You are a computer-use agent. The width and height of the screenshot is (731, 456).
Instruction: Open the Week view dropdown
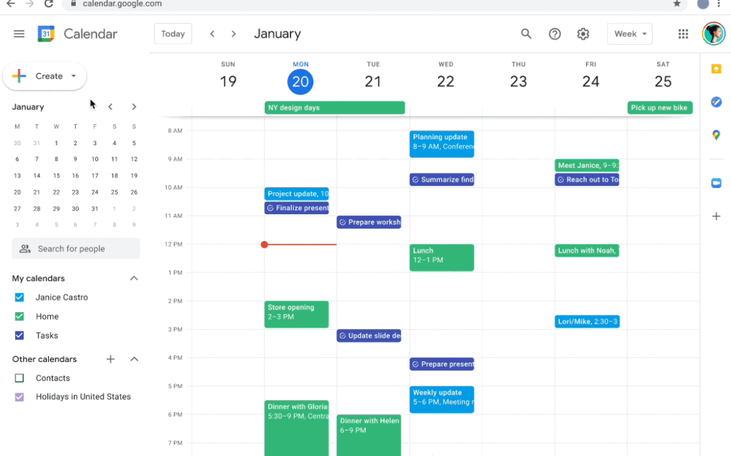click(x=629, y=34)
